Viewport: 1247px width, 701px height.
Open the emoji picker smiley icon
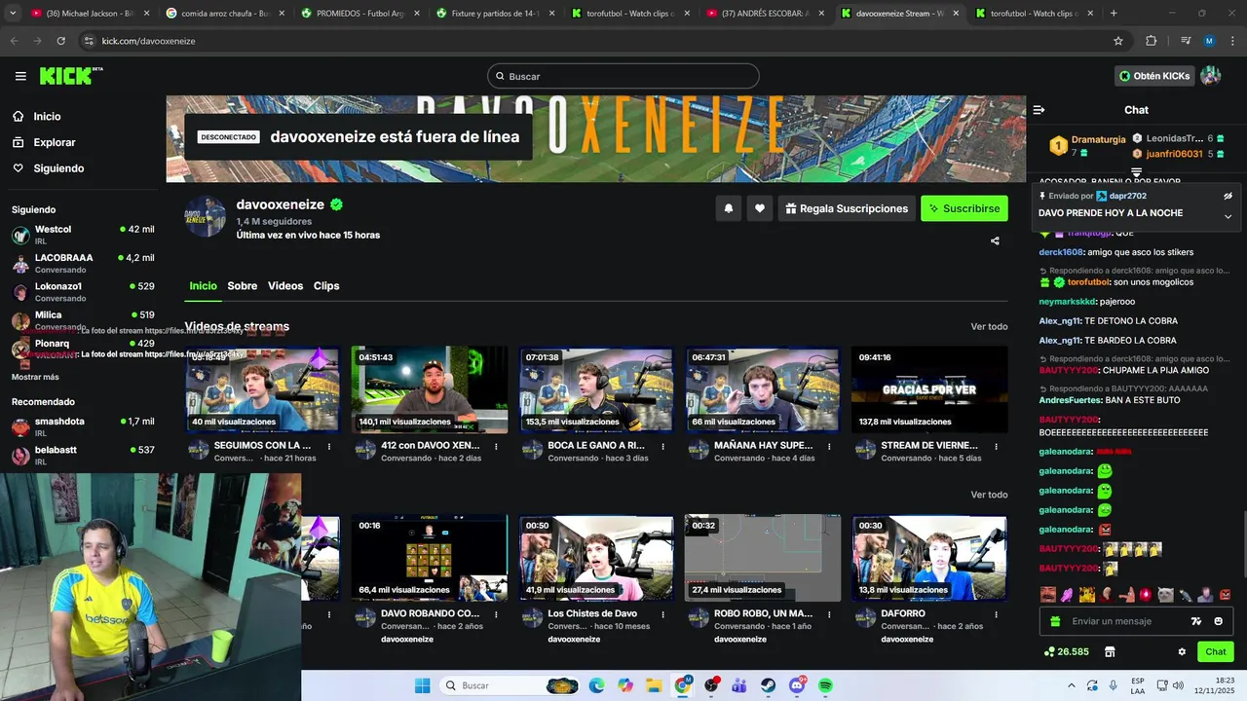point(1218,621)
